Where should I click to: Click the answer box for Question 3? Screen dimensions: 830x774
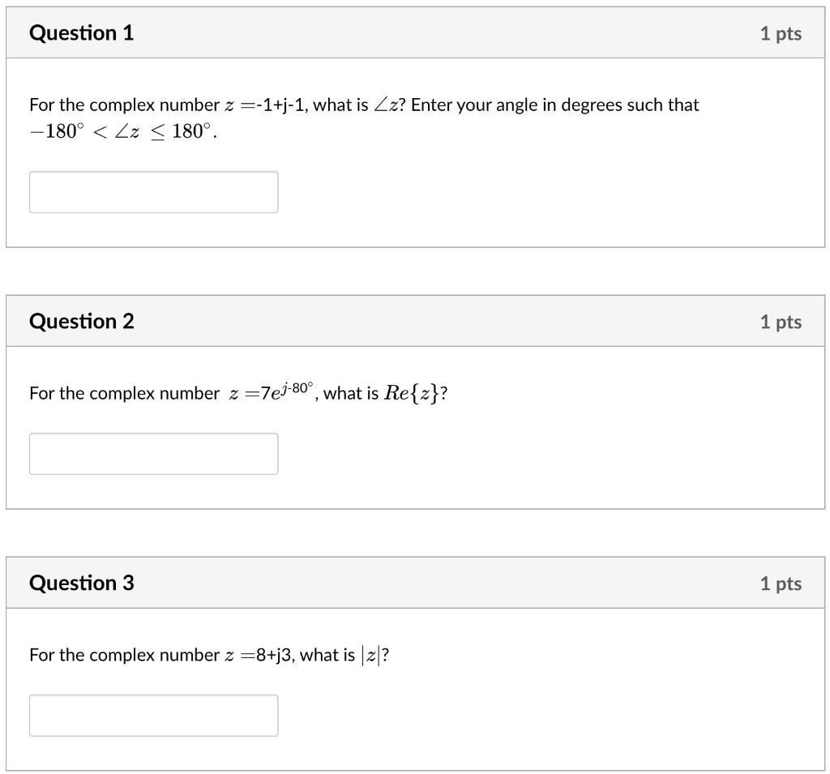coord(153,715)
